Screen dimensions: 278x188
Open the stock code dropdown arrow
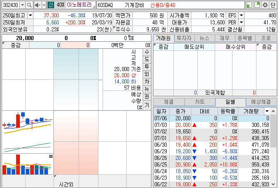pyautogui.click(x=22, y=5)
